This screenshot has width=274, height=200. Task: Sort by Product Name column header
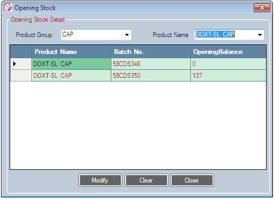[x=71, y=52]
